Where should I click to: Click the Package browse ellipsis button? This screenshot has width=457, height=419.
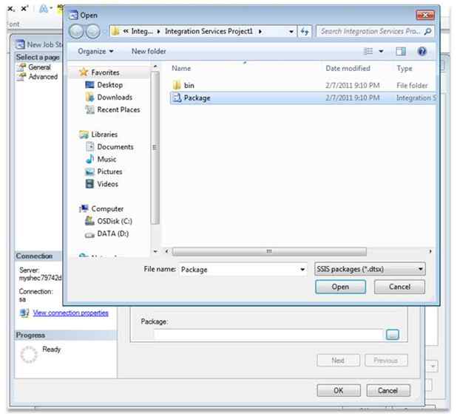[393, 335]
